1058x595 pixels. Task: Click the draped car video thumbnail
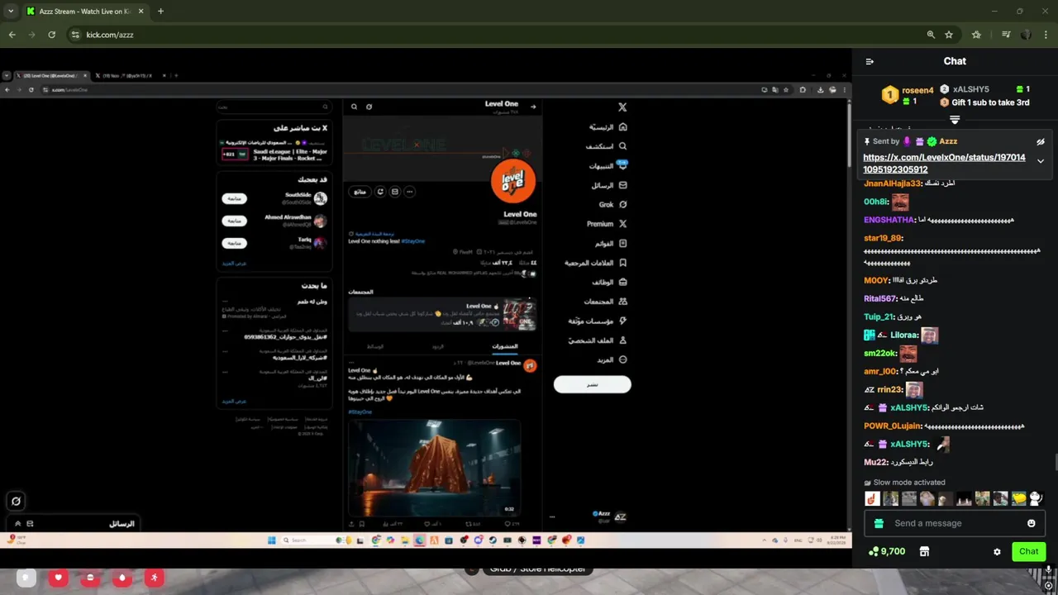434,468
